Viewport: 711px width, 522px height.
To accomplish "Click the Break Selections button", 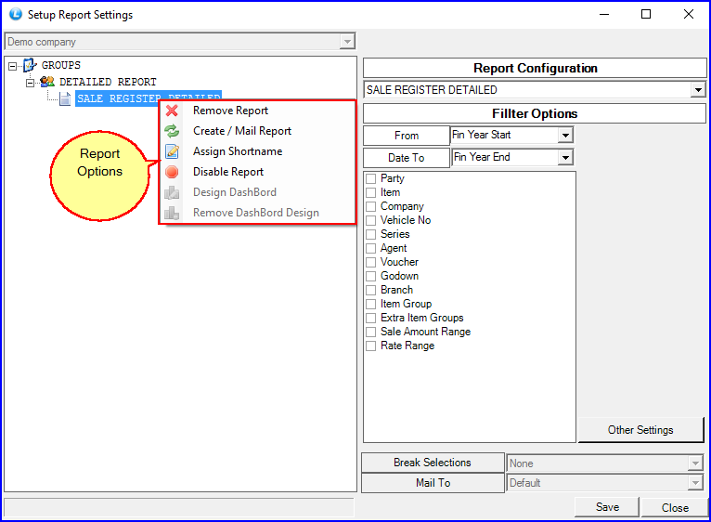I will click(x=433, y=463).
